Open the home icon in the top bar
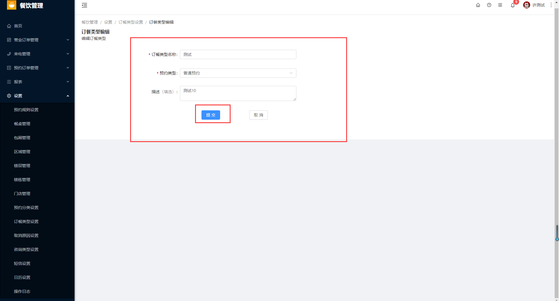559x301 pixels. coord(478,5)
